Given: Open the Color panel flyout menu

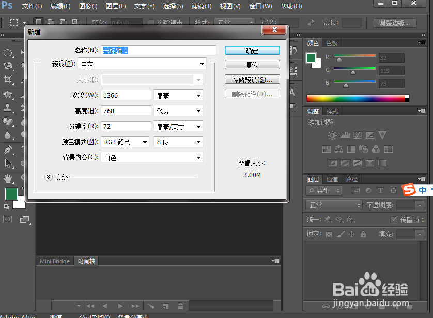Looking at the screenshot, I should pos(422,42).
